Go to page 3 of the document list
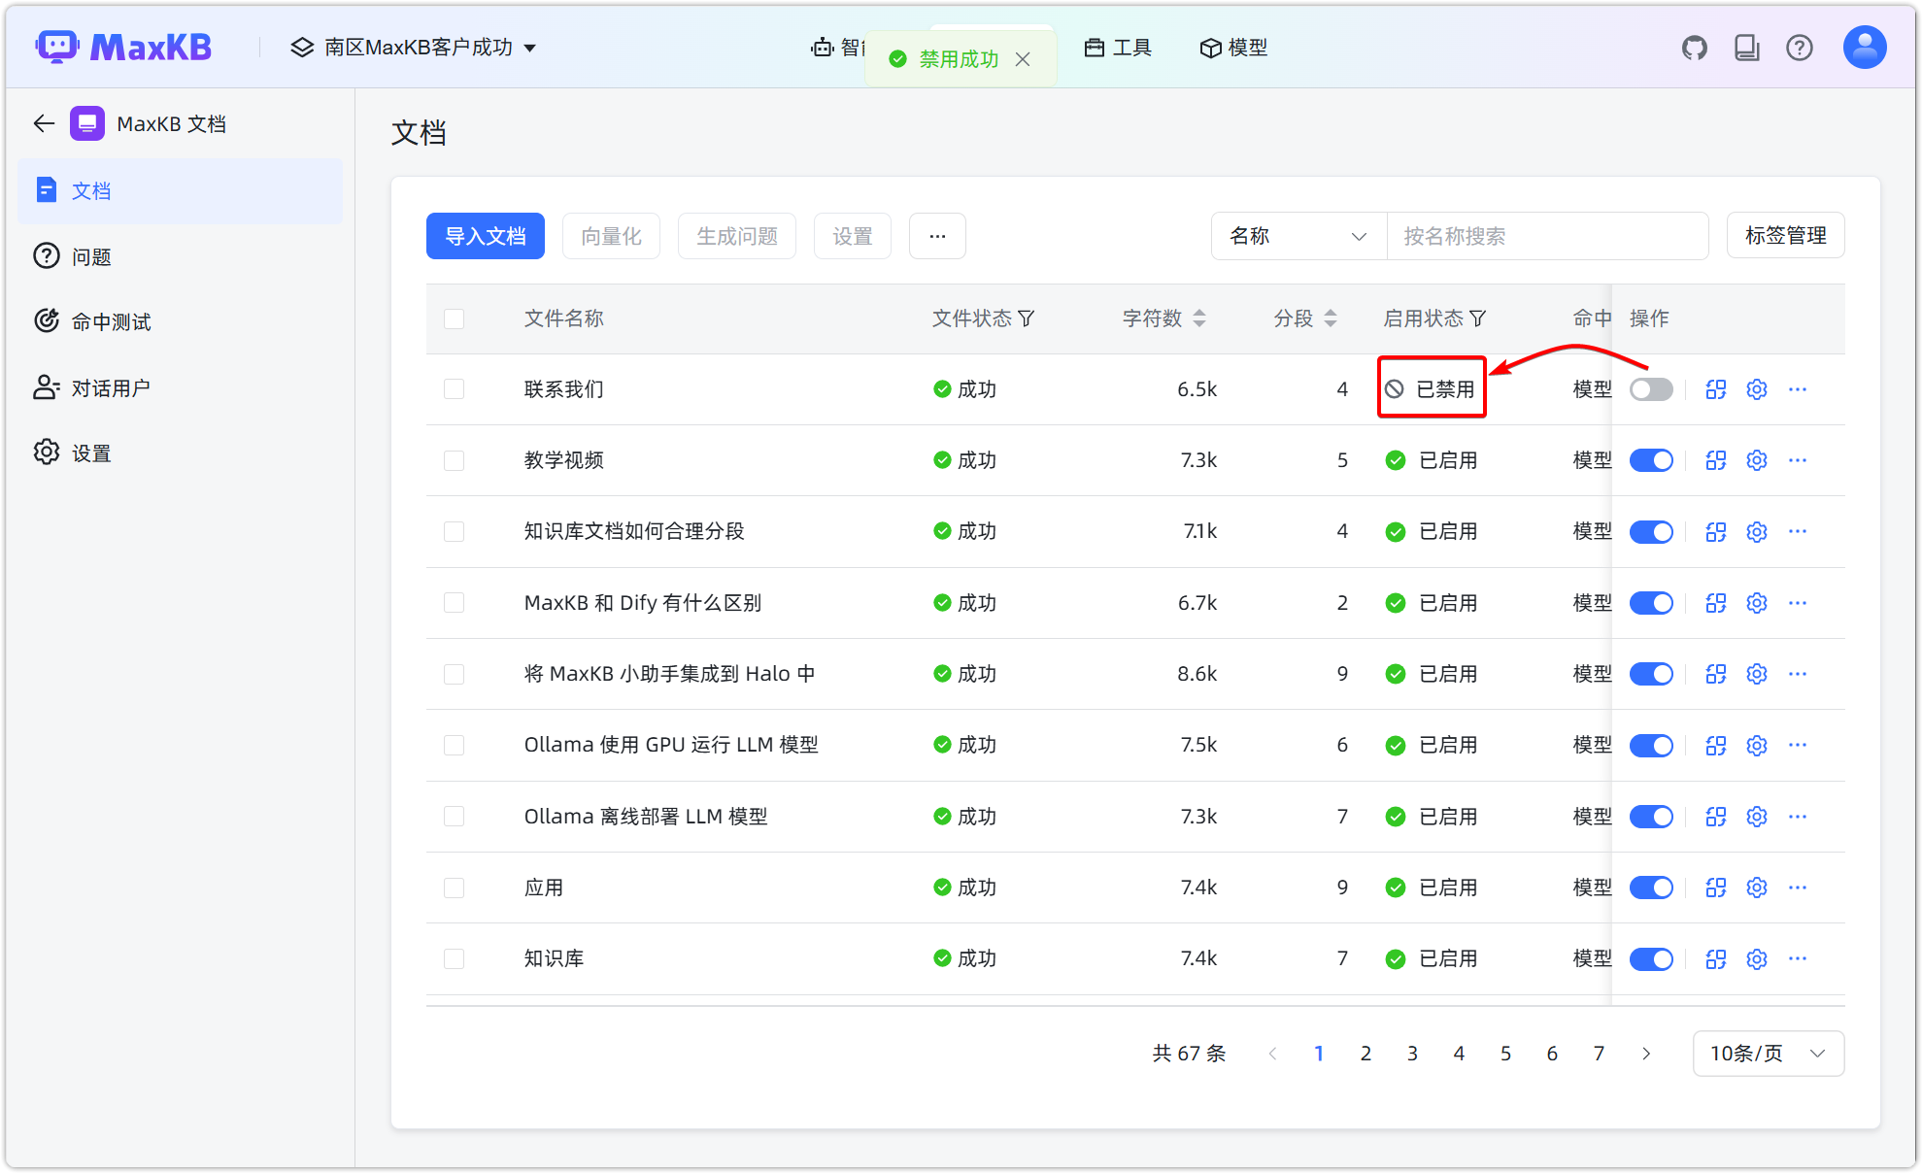Image resolution: width=1922 pixels, height=1173 pixels. click(1412, 1053)
